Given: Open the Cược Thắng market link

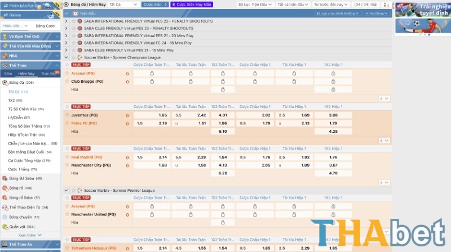Looking at the screenshot, I should pyautogui.click(x=23, y=169).
